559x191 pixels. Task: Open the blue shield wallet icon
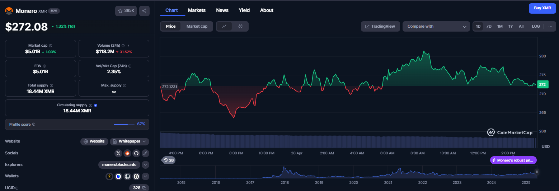[118, 176]
